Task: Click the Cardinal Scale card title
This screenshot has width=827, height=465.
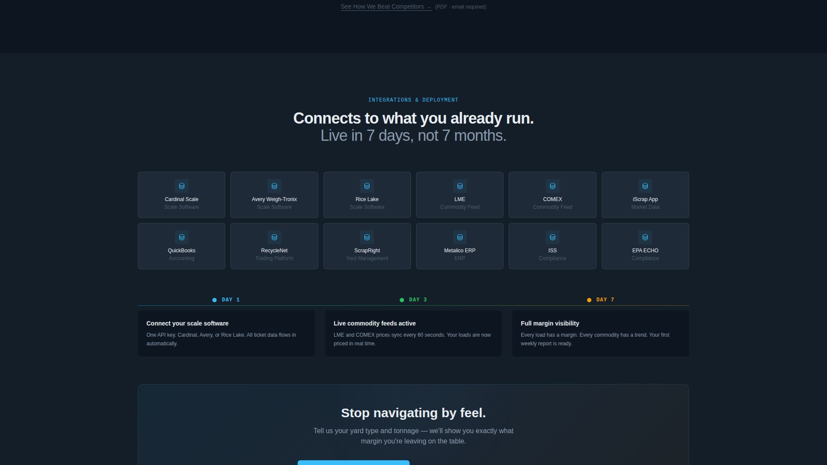Action: [x=181, y=199]
